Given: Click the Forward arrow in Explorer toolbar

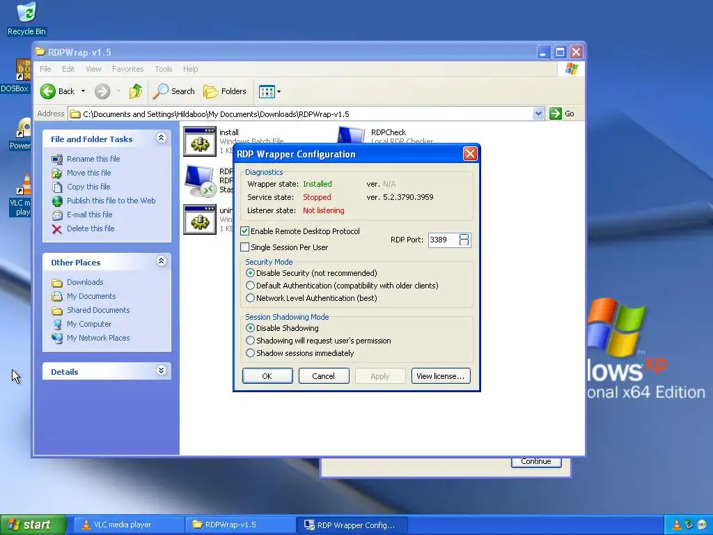Looking at the screenshot, I should (102, 91).
